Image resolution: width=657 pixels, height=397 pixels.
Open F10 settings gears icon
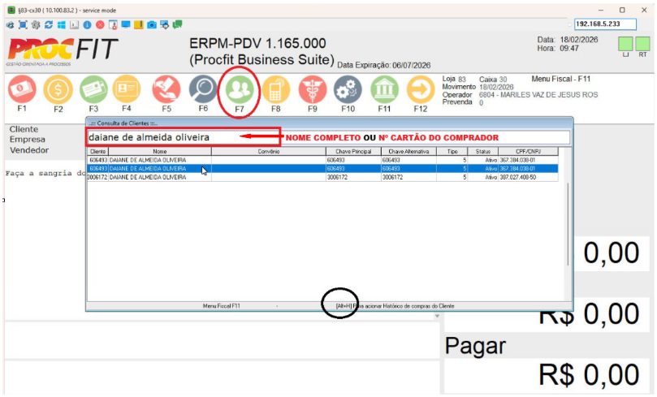(x=348, y=89)
